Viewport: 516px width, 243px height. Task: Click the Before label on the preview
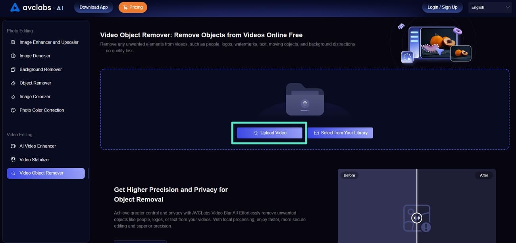pos(349,175)
